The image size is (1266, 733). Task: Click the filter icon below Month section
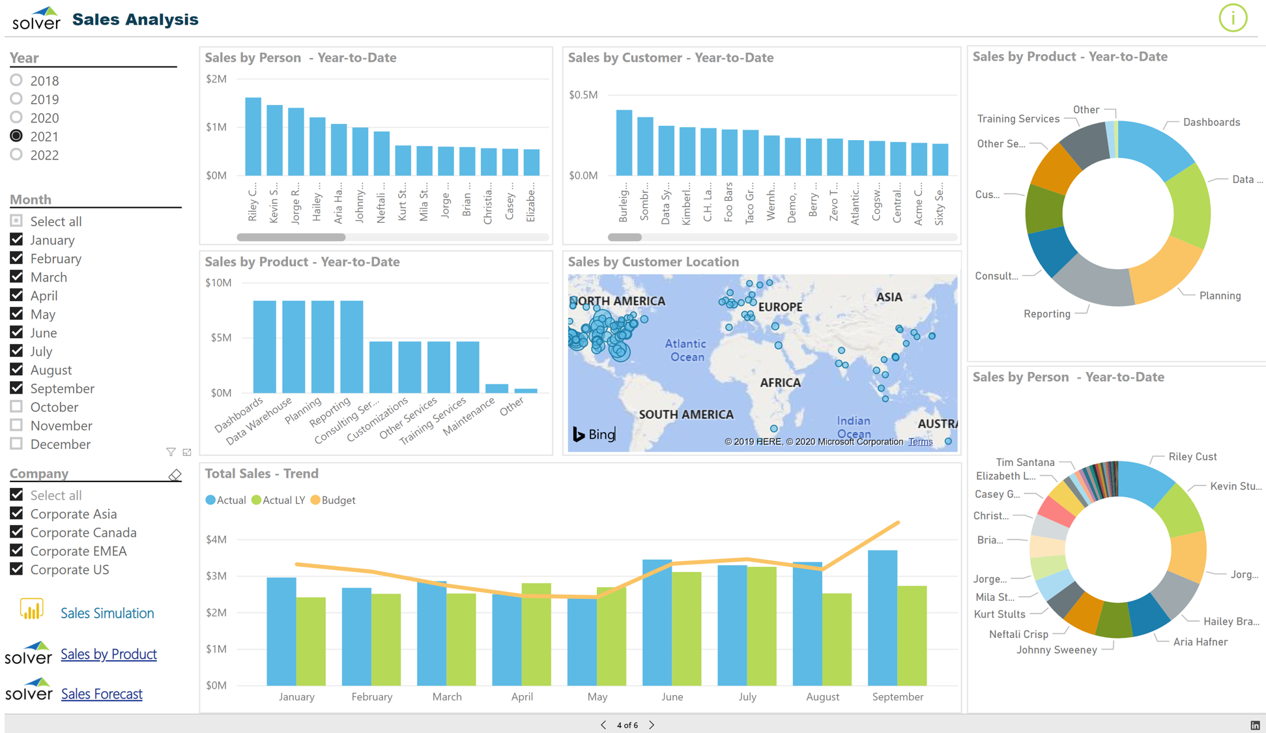[167, 452]
